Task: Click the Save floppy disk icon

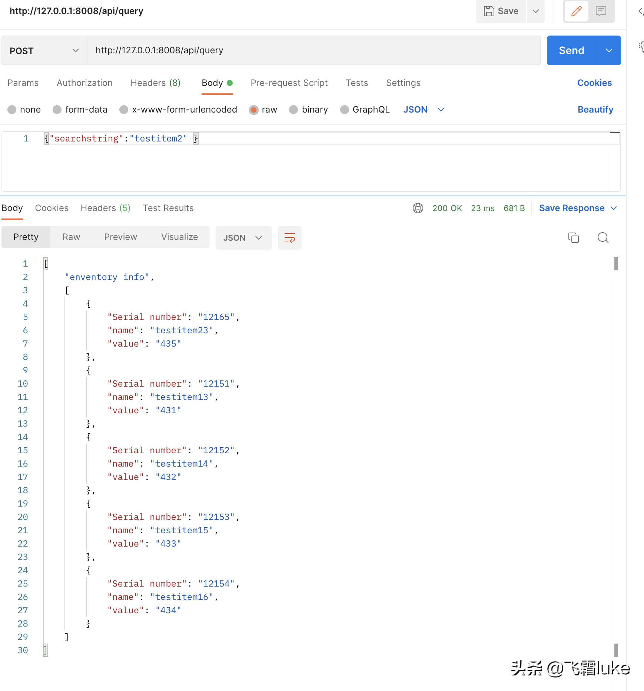Action: 489,11
